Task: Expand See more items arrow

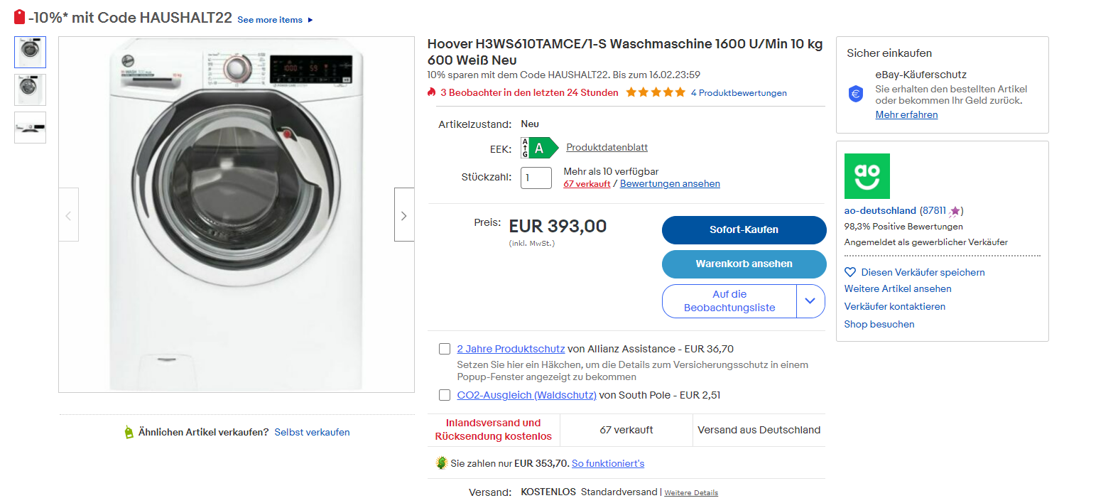Action: [x=310, y=20]
